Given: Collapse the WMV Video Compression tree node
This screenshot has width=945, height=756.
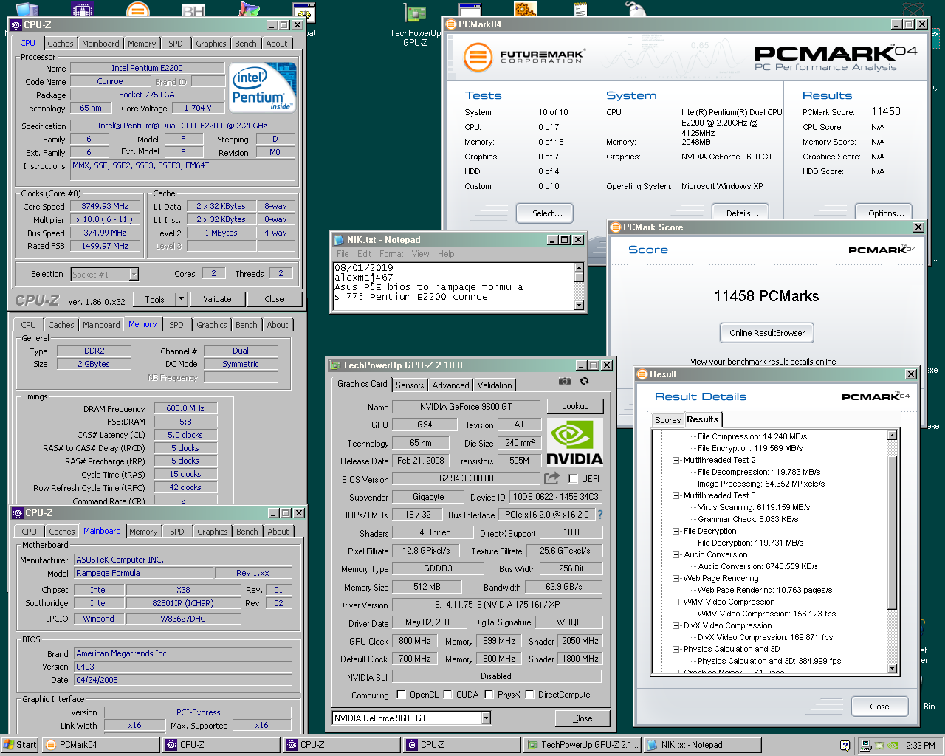Looking at the screenshot, I should [x=676, y=602].
